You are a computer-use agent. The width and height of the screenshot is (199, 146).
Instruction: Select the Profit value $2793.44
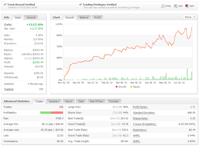pyautogui.click(x=38, y=62)
